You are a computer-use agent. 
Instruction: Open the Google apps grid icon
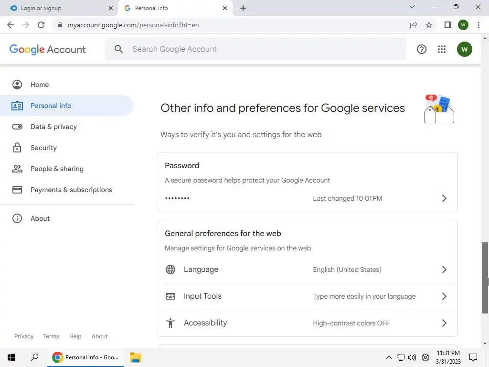coord(442,49)
